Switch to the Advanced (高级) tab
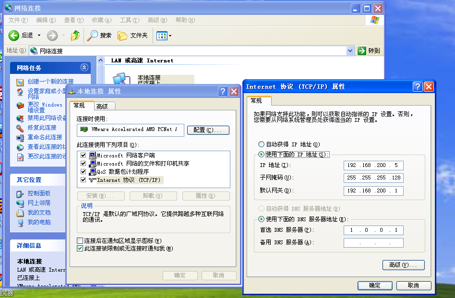 (x=102, y=107)
